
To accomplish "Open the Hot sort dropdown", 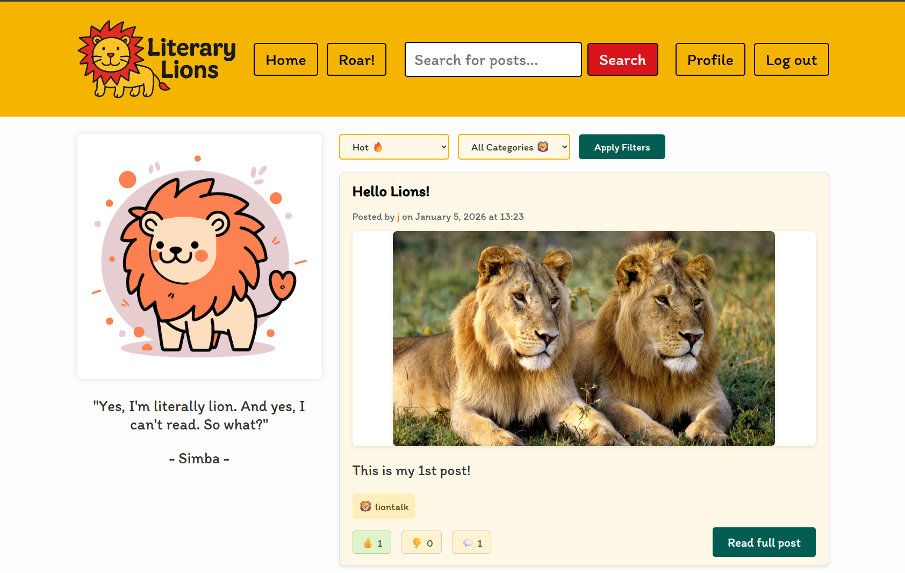I will (x=394, y=146).
